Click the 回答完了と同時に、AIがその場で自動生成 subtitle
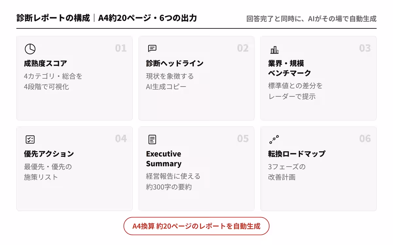The image size is (393, 245). 311,19
